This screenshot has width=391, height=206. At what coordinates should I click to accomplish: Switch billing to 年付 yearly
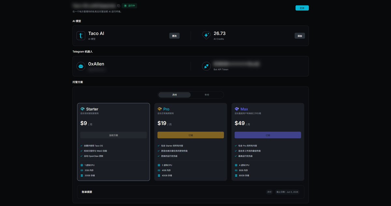click(207, 95)
